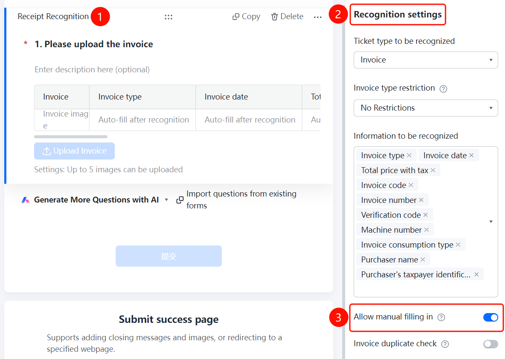505x359 pixels.
Task: Click the Invoice date column header
Action: point(249,97)
